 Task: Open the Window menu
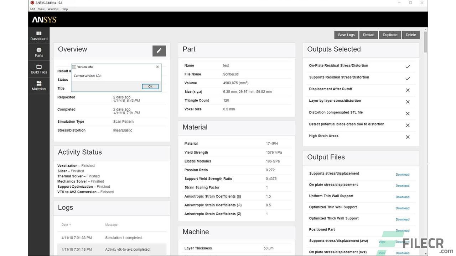tap(53, 9)
